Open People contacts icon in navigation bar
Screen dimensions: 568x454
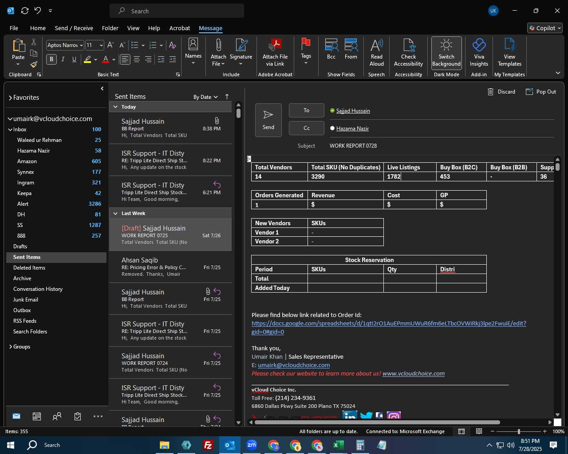tap(57, 416)
